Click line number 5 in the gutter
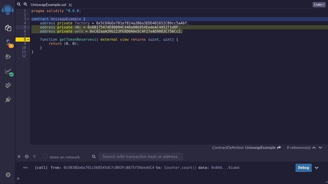The image size is (328, 184). point(25,27)
